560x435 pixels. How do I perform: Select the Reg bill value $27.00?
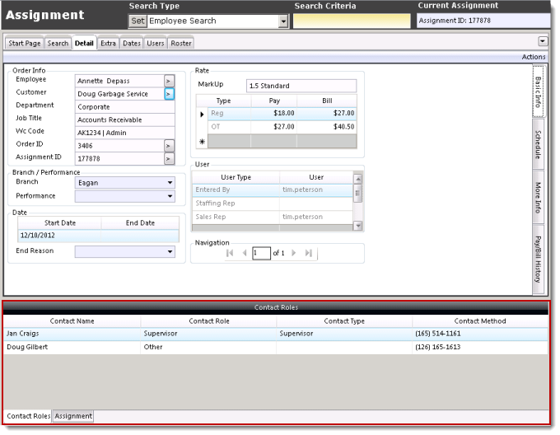pos(326,113)
